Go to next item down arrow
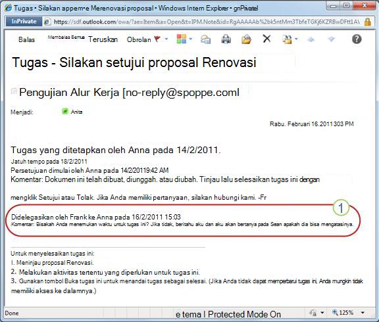This screenshot has width=379, height=322. pos(331,39)
